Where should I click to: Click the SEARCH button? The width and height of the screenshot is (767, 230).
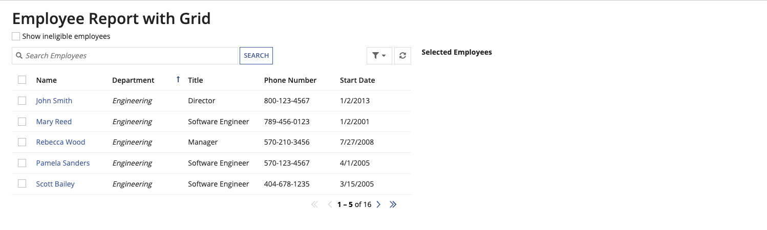point(256,56)
